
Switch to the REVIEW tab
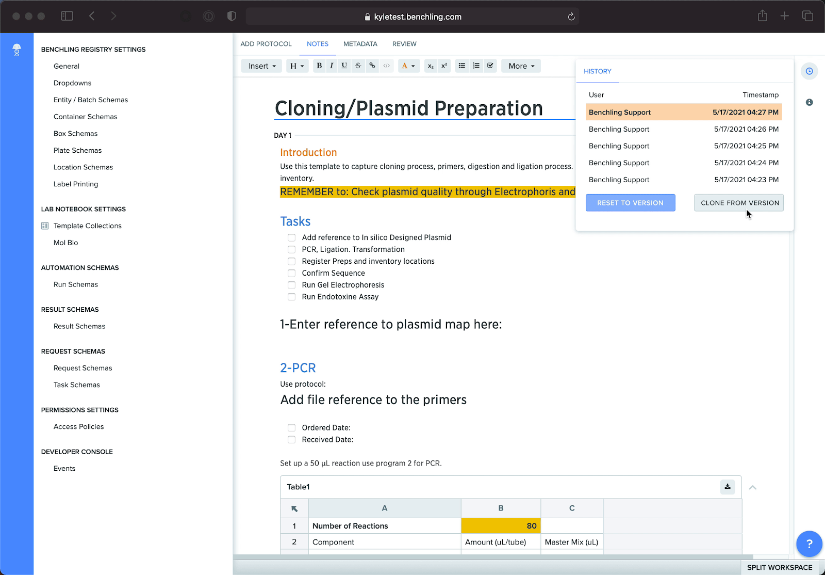pos(404,44)
